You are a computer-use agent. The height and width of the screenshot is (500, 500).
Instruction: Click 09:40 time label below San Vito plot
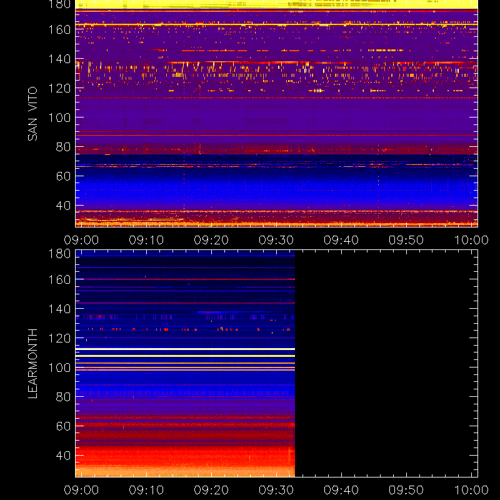(x=341, y=240)
